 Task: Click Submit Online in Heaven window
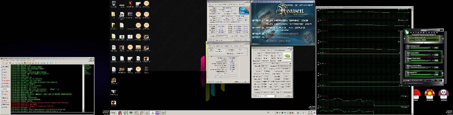278,41
